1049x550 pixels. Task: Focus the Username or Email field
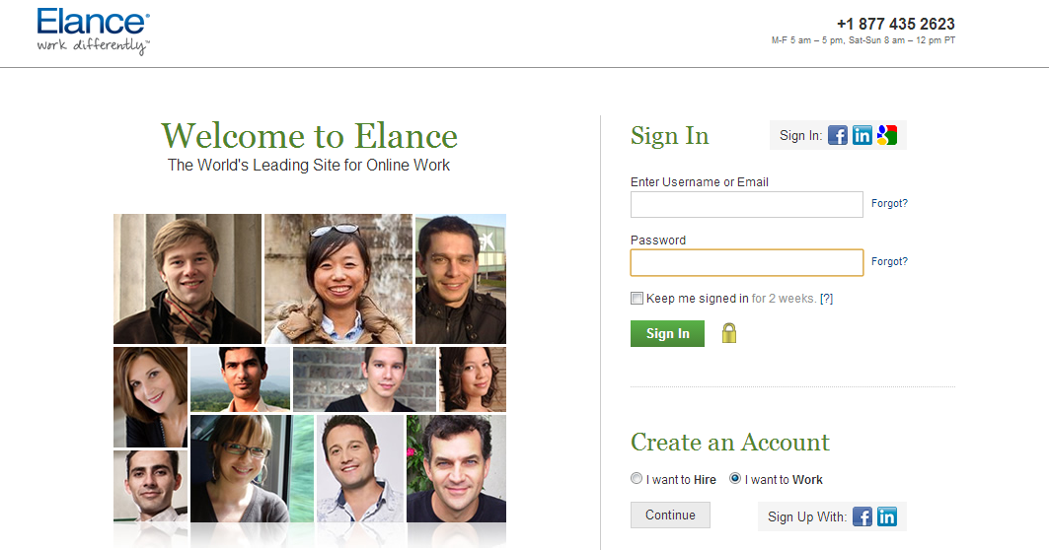click(747, 204)
